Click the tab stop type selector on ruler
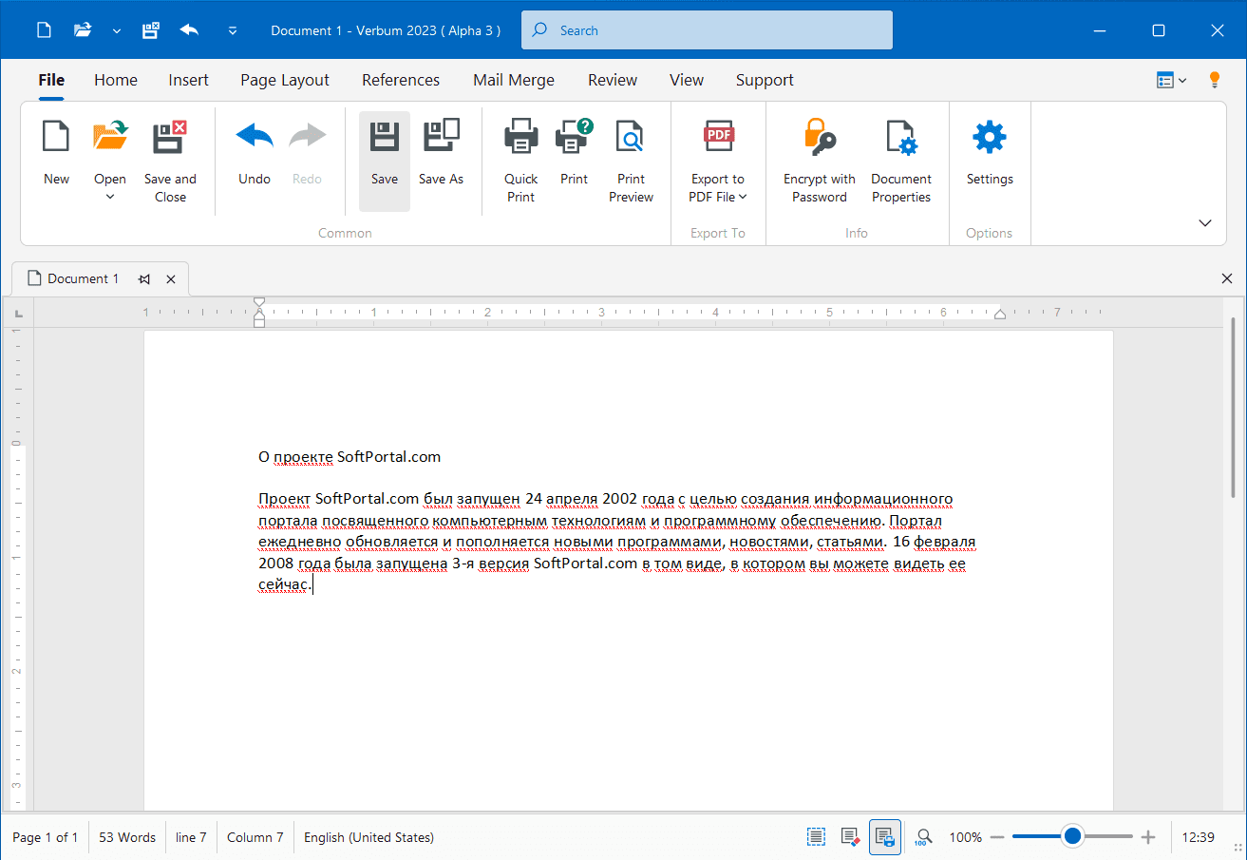 (x=19, y=313)
